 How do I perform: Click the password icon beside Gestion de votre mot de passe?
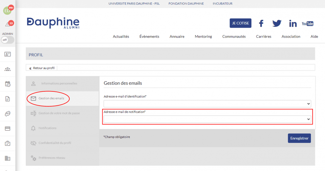pos(34,113)
